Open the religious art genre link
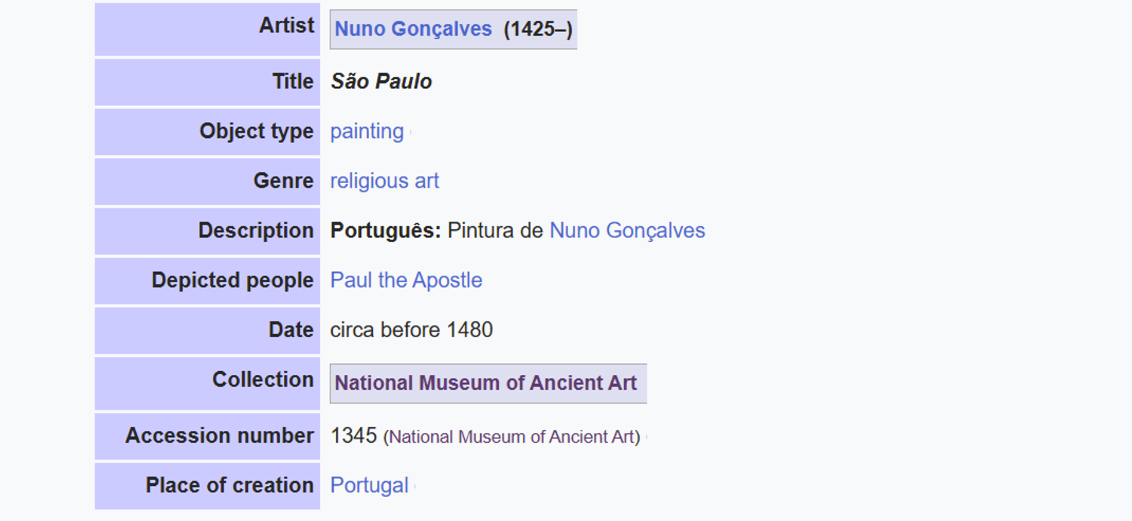 [384, 181]
